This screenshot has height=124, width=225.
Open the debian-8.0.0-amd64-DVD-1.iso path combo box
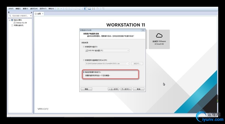click(x=107, y=64)
